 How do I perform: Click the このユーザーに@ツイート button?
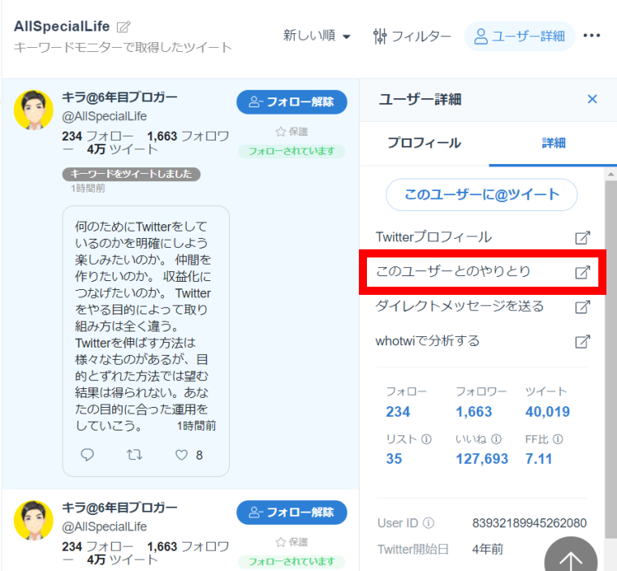pos(481,195)
